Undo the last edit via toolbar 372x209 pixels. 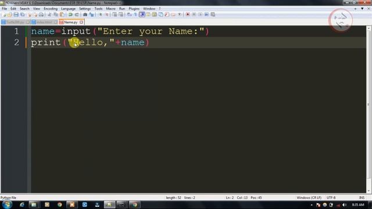pyautogui.click(x=70, y=15)
